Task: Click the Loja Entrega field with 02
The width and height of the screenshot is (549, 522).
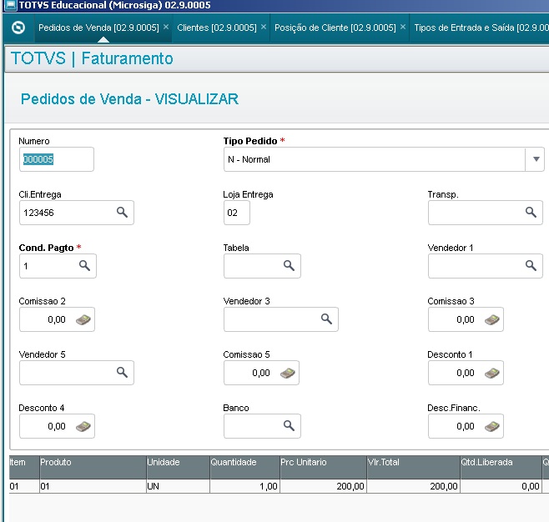Action: click(x=237, y=213)
